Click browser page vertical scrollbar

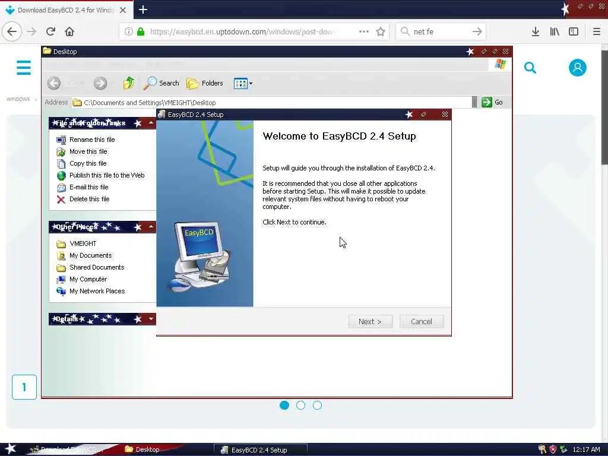[x=604, y=107]
